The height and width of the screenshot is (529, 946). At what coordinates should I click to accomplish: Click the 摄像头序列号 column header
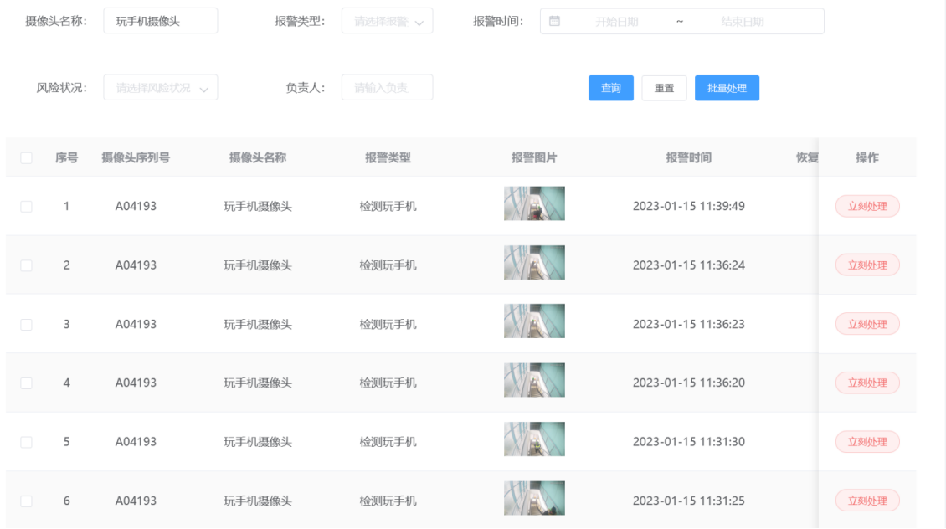tap(136, 157)
